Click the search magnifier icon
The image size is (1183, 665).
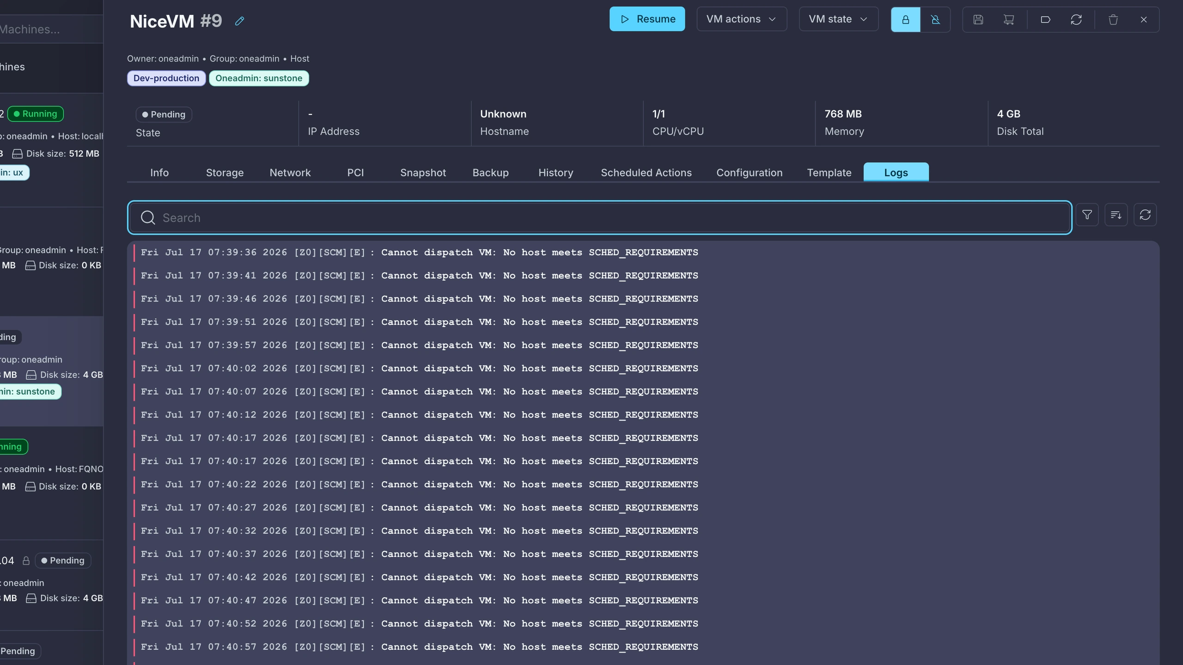pos(148,218)
